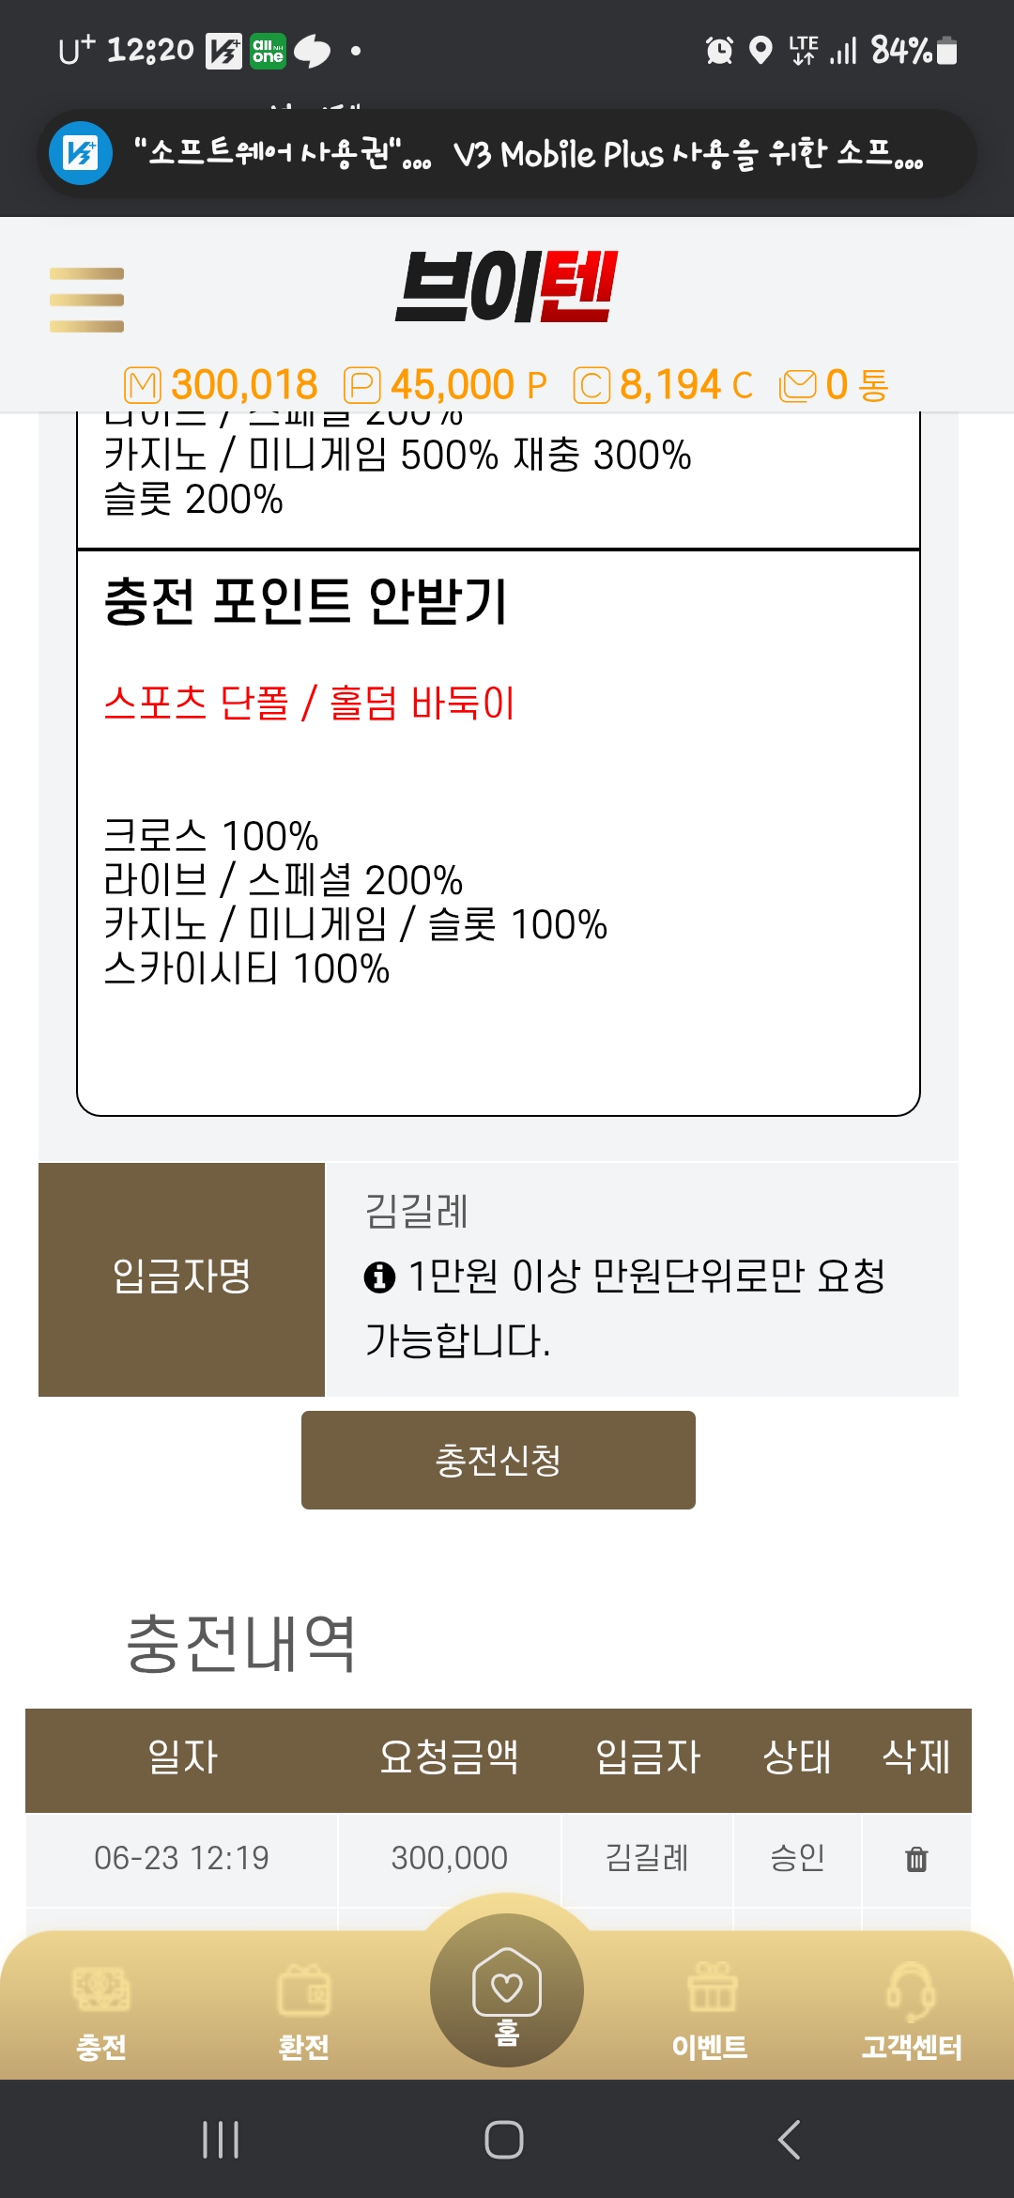Tap the 일자 column header
The height and width of the screenshot is (2198, 1014).
(182, 1757)
